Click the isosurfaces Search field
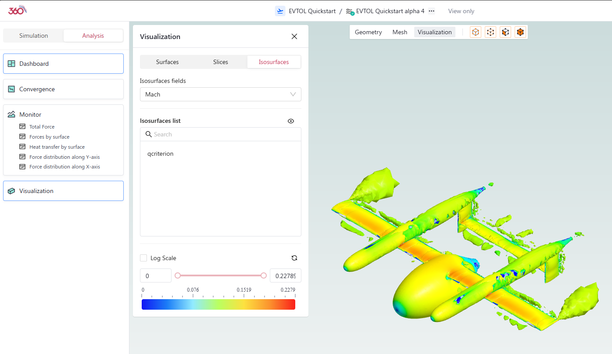 click(x=224, y=134)
